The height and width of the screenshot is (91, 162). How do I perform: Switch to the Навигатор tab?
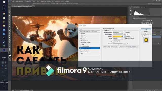tap(143, 7)
